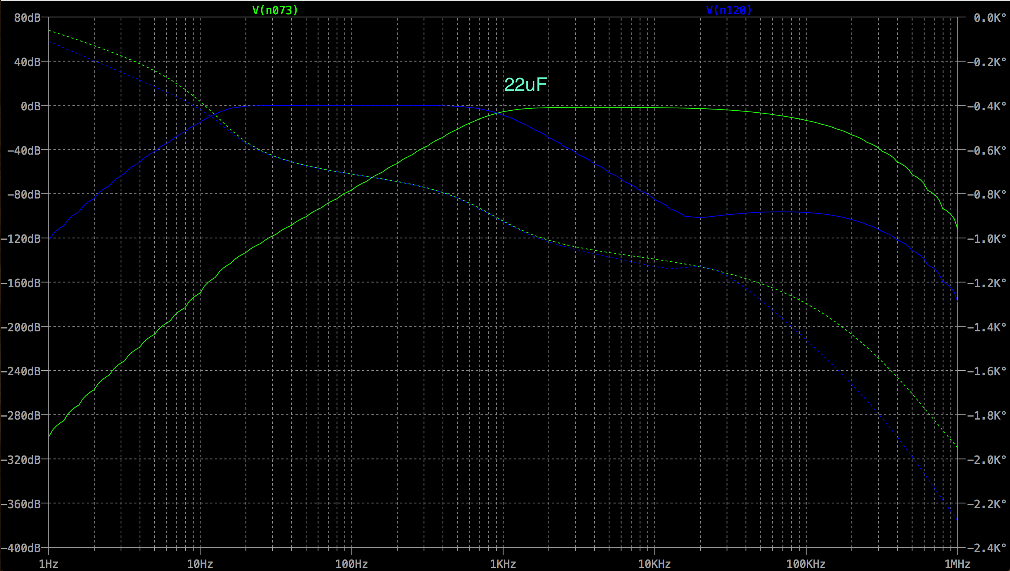Click the -80dB magnitude axis label
Image resolution: width=1010 pixels, height=571 pixels.
pos(24,194)
